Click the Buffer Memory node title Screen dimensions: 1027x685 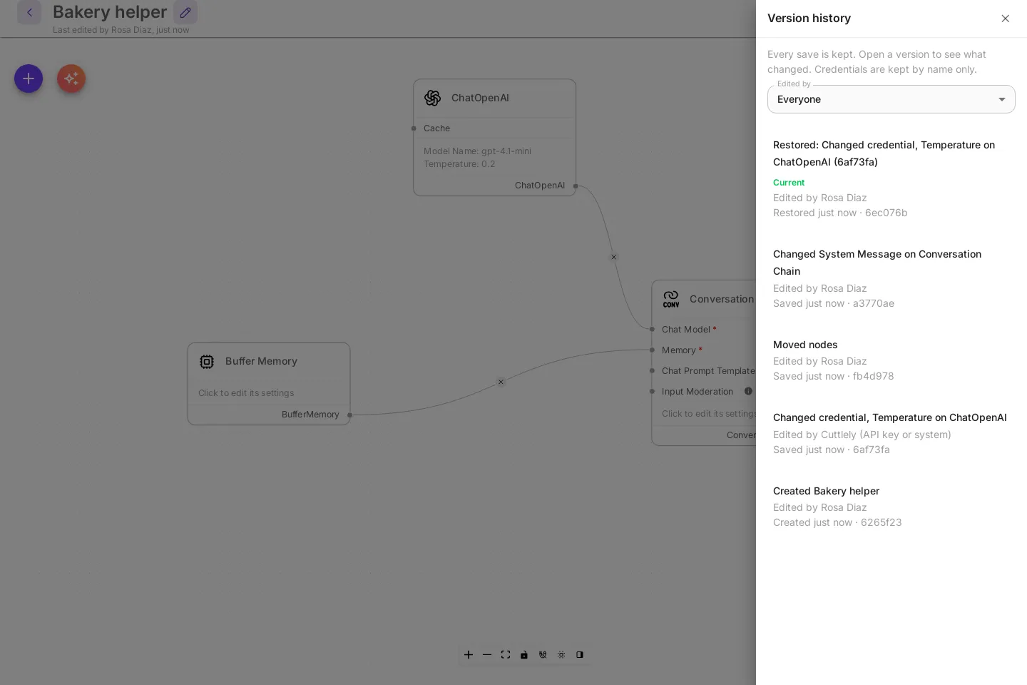tap(261, 361)
